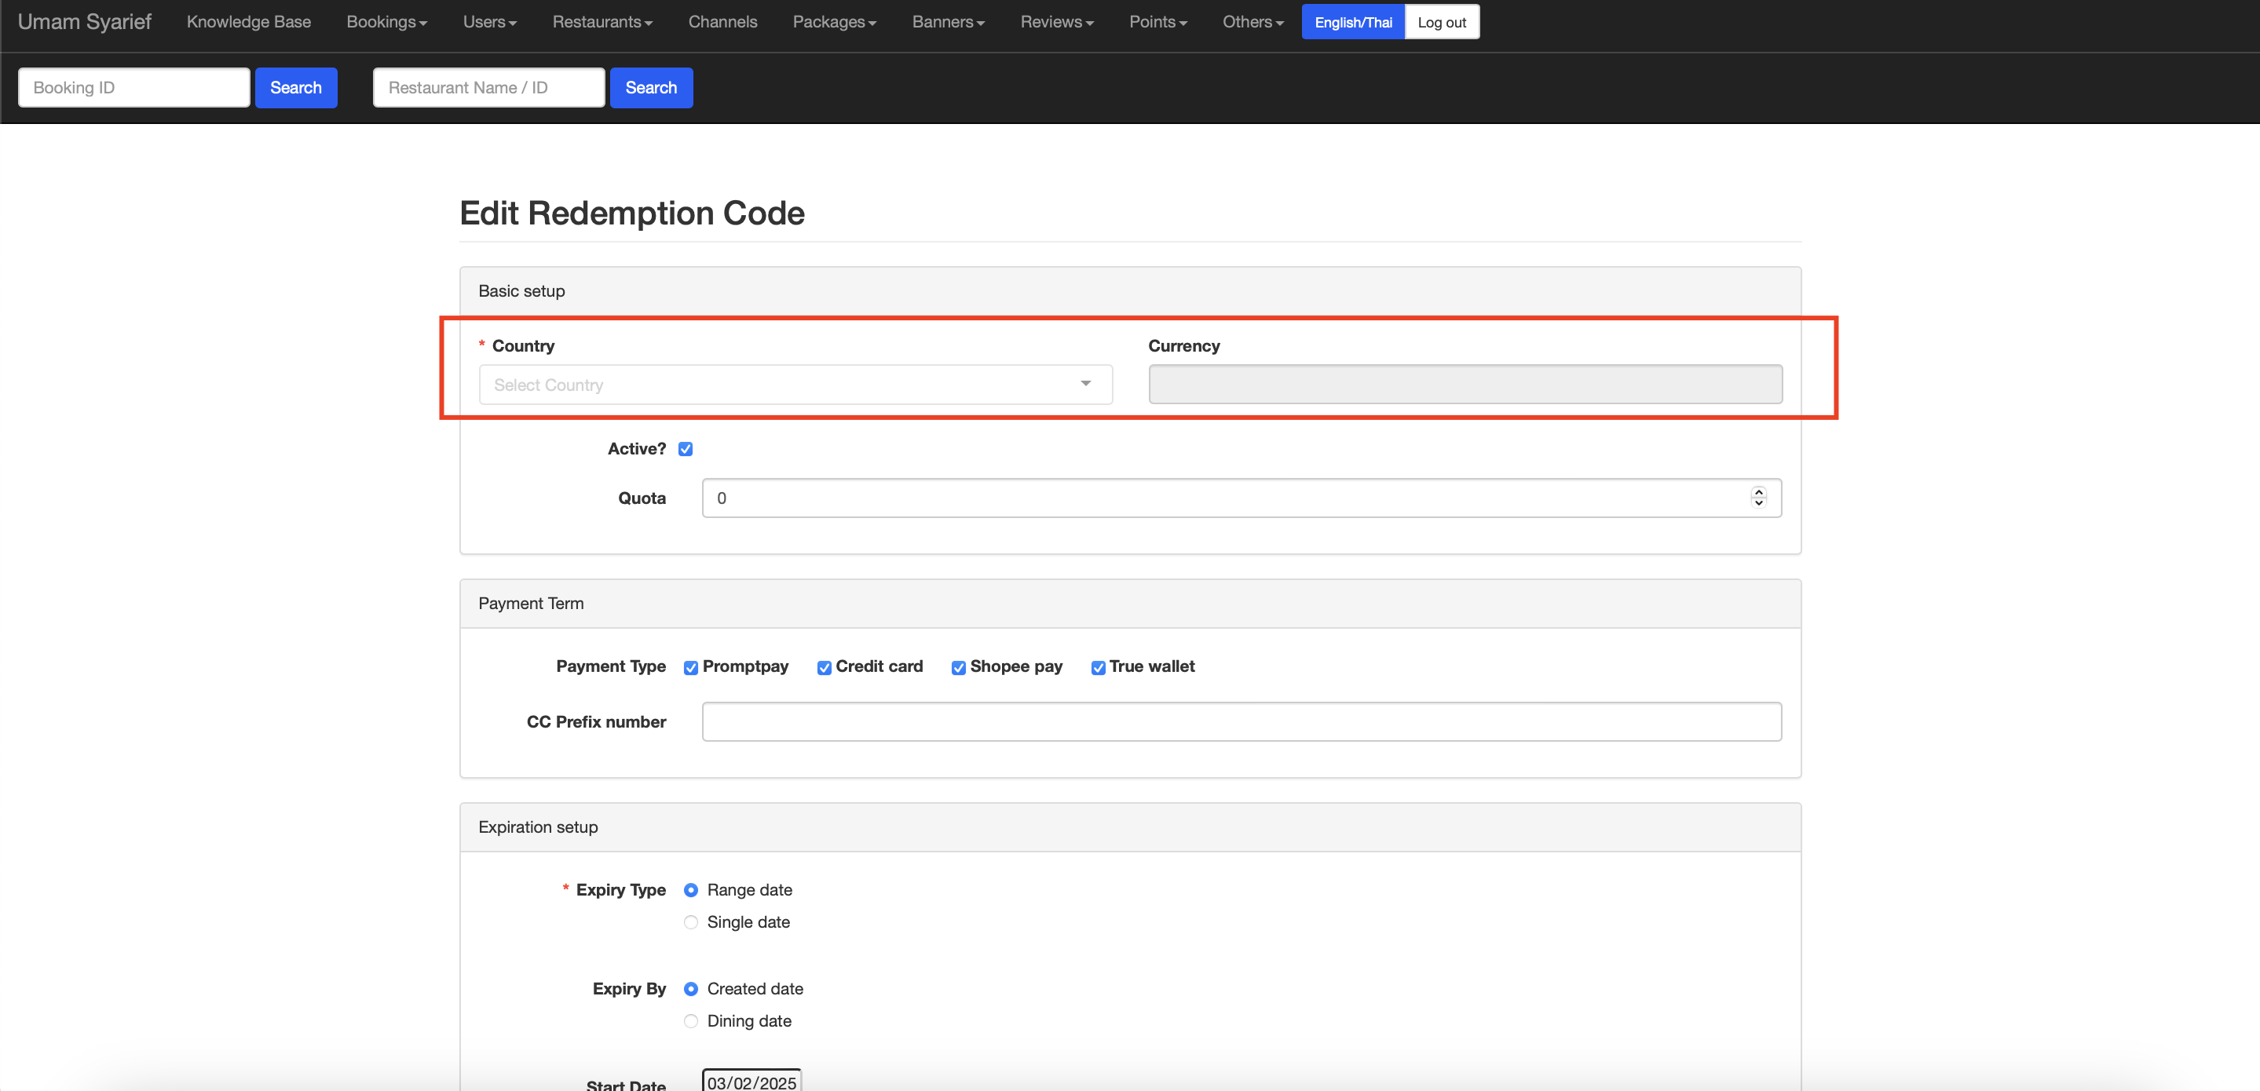
Task: Select Single date expiry type
Action: click(690, 921)
